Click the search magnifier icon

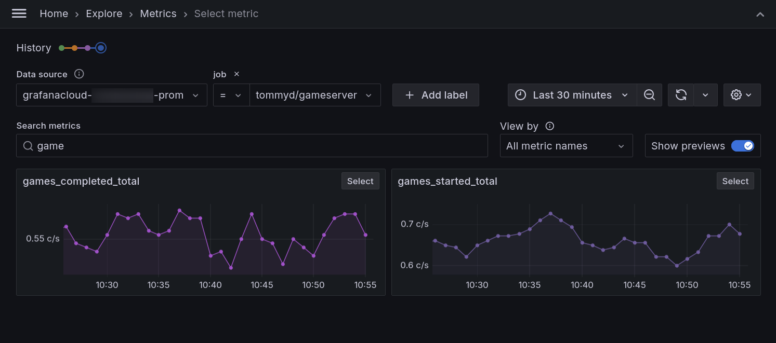tap(29, 146)
